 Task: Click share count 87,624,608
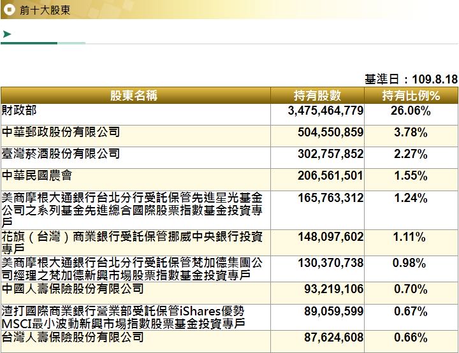333,337
